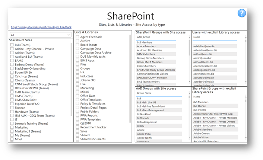Click scroll down arrow in Users explicit Library access
This screenshot has width=263, height=160.
pos(246,81)
